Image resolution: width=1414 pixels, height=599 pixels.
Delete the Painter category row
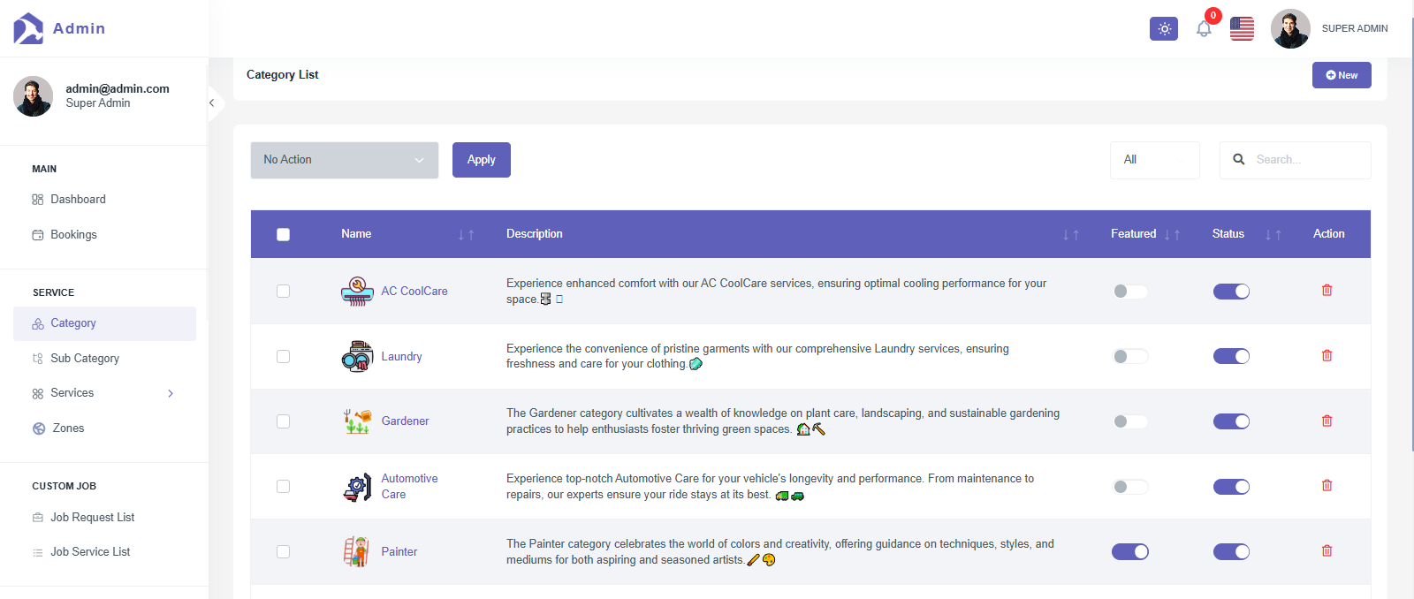pyautogui.click(x=1327, y=551)
